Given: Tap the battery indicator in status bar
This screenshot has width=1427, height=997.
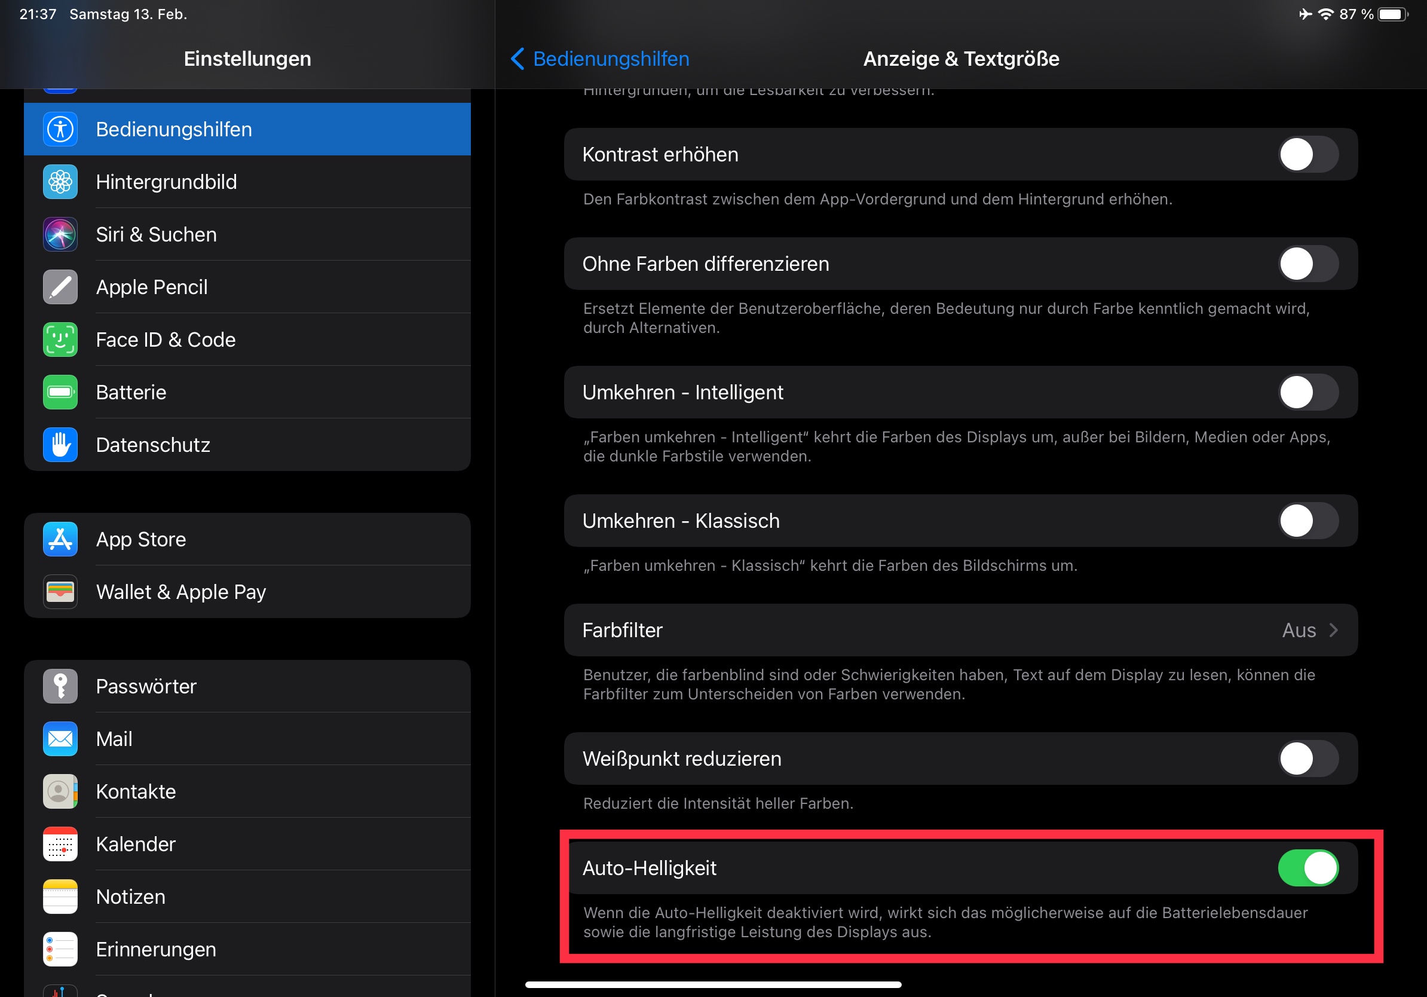Looking at the screenshot, I should tap(1392, 14).
